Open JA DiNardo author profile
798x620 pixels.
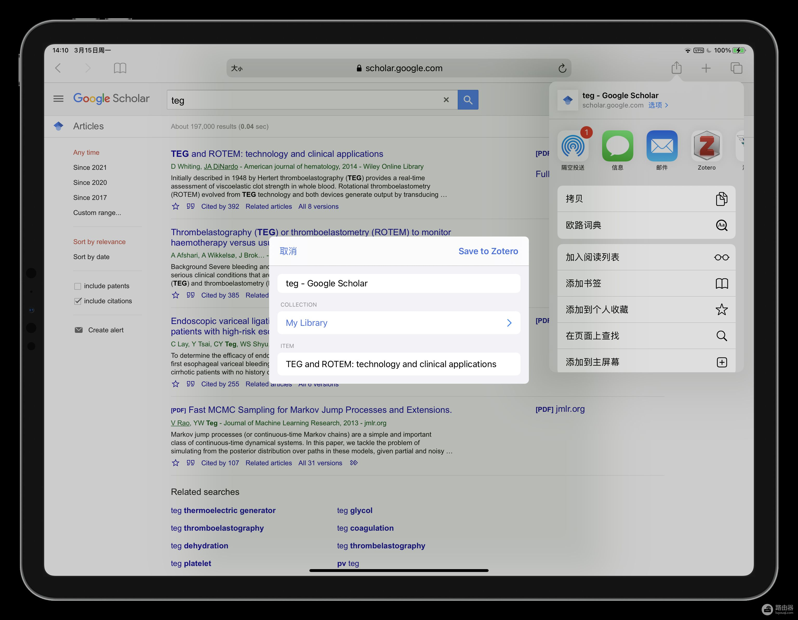click(x=221, y=166)
